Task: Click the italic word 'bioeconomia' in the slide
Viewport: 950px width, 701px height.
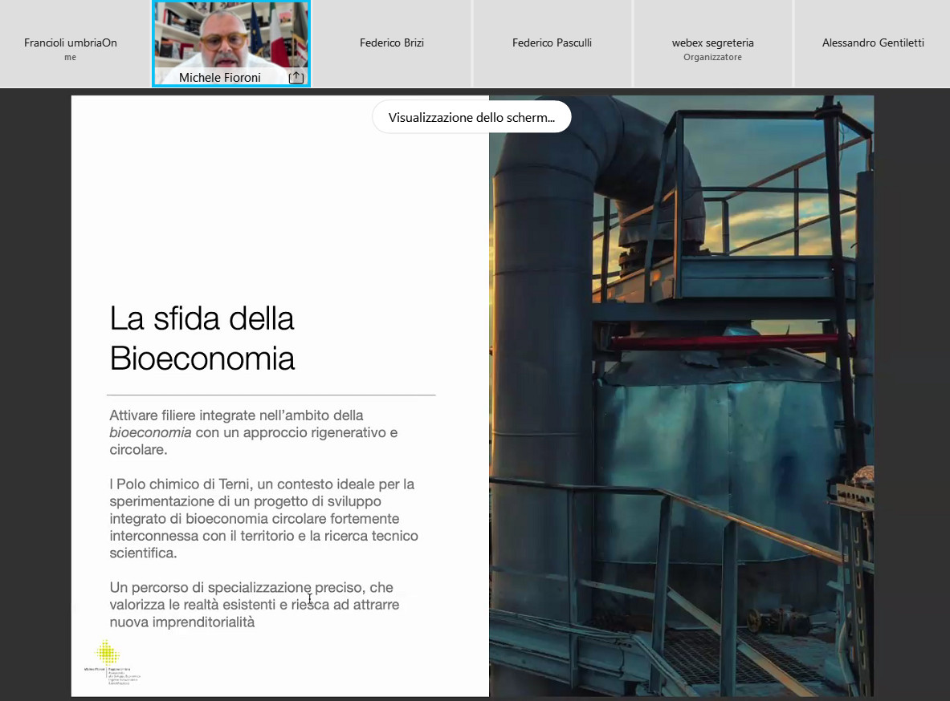Action: (x=150, y=432)
